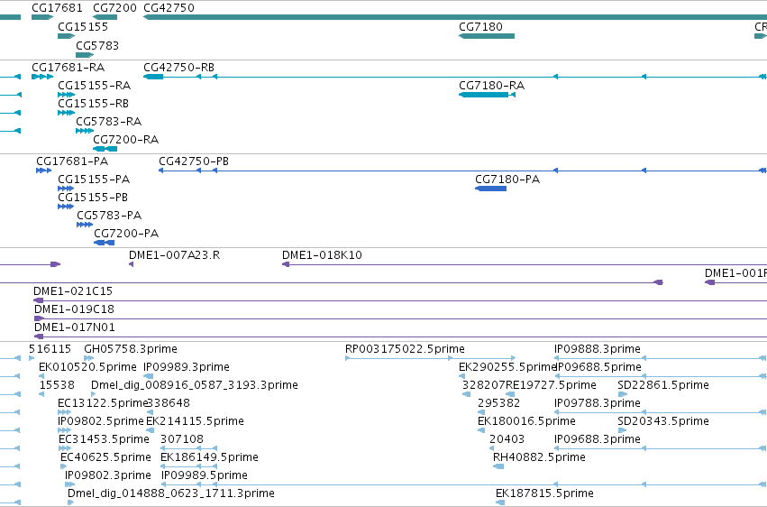Select protein CG17681-PA
Screen dimensions: 767x507
pyautogui.click(x=43, y=171)
